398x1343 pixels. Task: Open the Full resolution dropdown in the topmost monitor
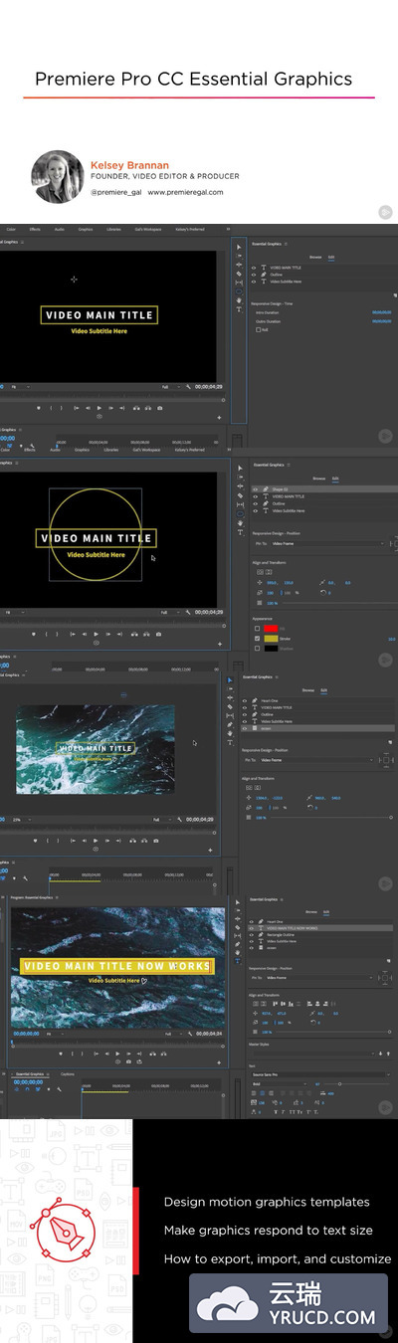170,386
